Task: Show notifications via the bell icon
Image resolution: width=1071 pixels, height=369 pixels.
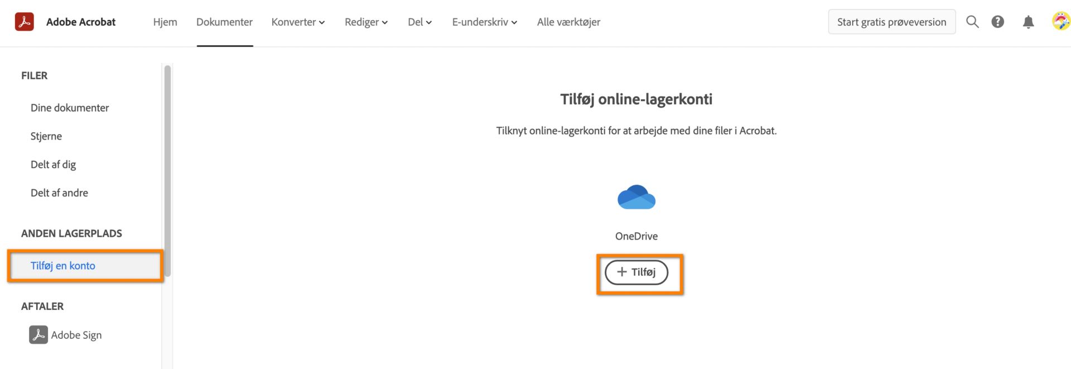Action: coord(1028,22)
